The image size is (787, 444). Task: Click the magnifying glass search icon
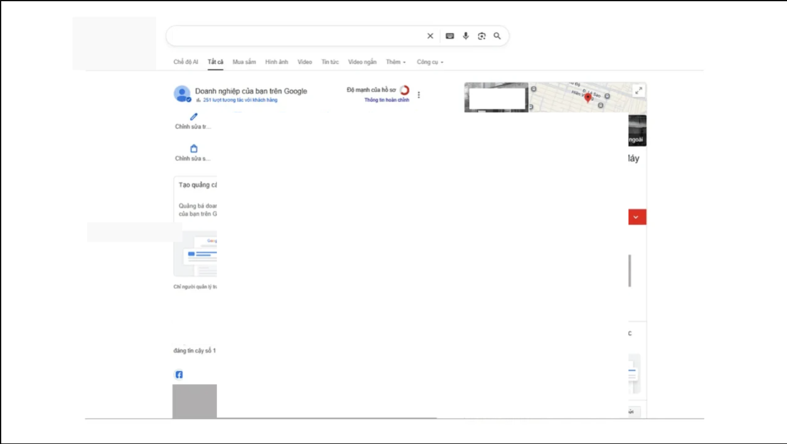[497, 36]
